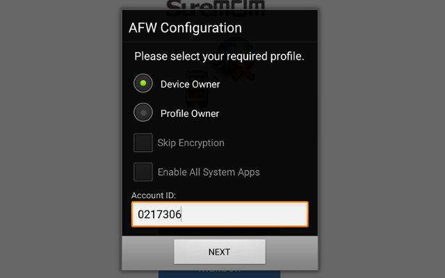
Task: Click the dimmed phone icon behind dialog
Action: pos(197,90)
